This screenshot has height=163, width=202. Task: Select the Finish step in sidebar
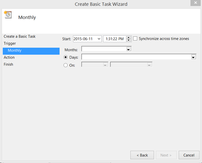point(9,64)
